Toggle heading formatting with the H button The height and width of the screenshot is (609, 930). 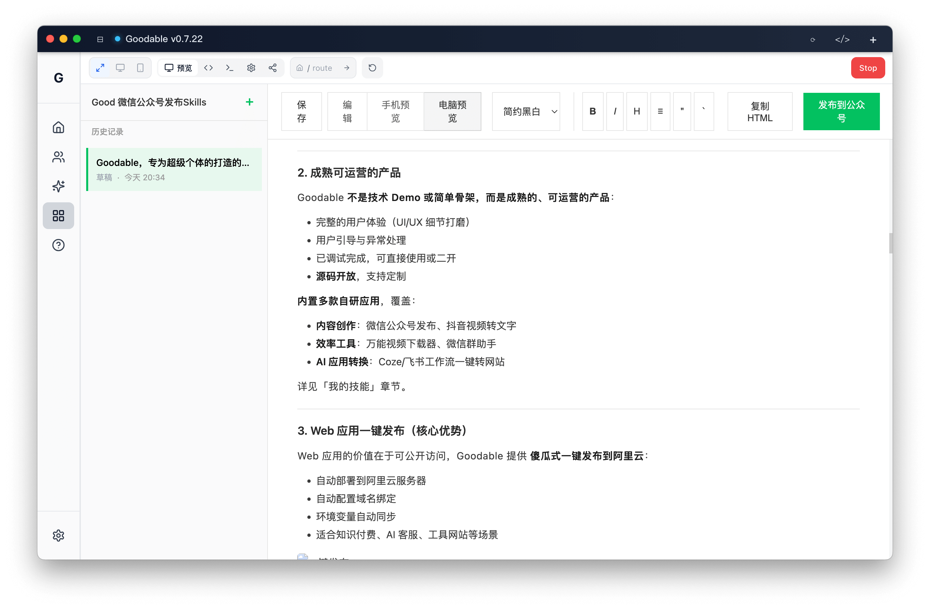(x=637, y=111)
